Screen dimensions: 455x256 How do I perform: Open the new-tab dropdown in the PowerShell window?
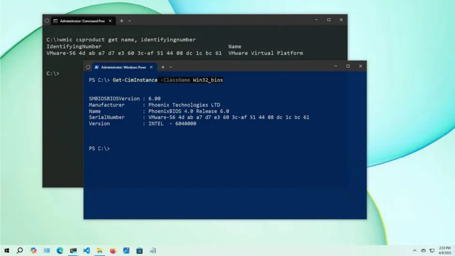[171, 67]
